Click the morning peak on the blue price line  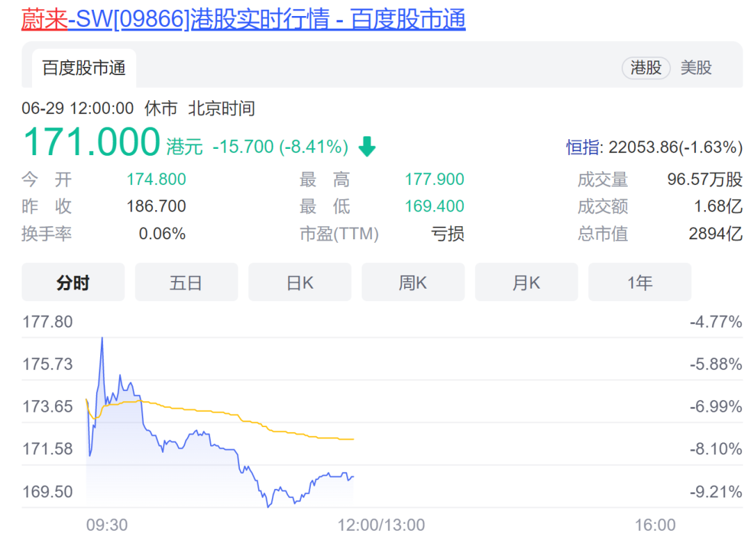pos(102,338)
